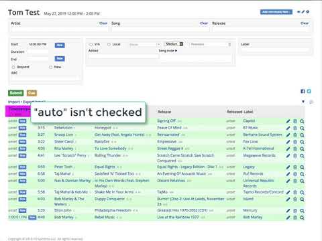Image resolution: width=322 pixels, height=241 pixels.
Task: Click the Import link
Action: (x=14, y=102)
